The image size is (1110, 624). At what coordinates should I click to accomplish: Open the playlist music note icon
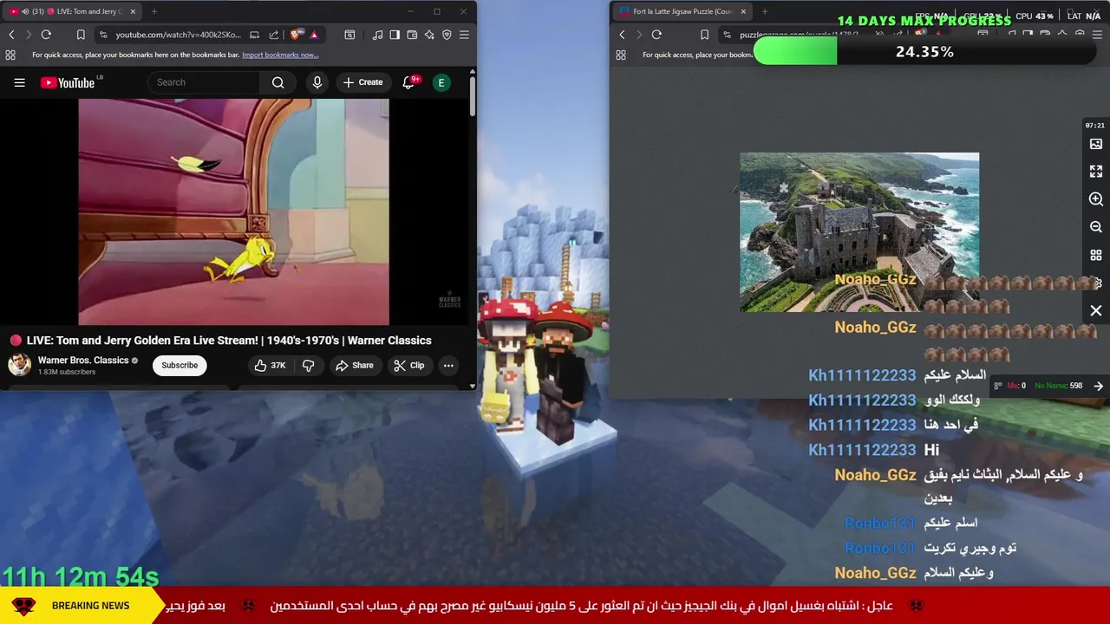coord(377,35)
